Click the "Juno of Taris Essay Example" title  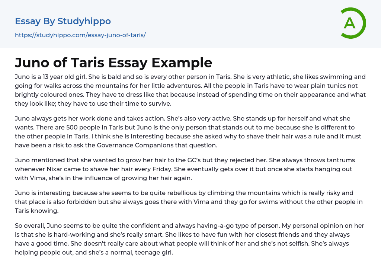point(113,63)
